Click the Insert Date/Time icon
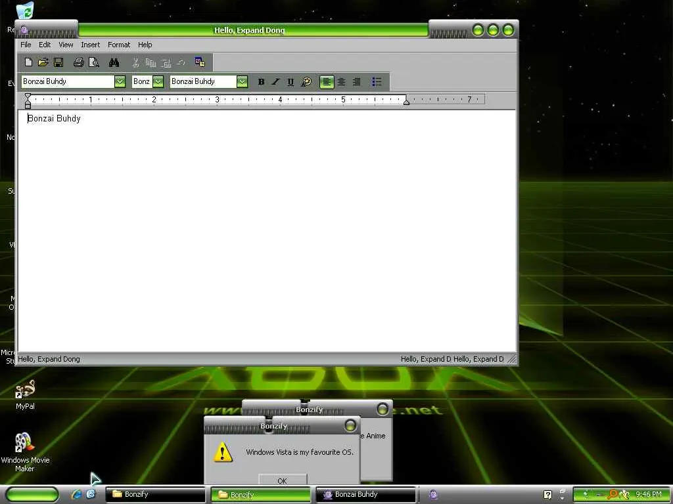Screen dimensions: 673x504 click(200, 62)
